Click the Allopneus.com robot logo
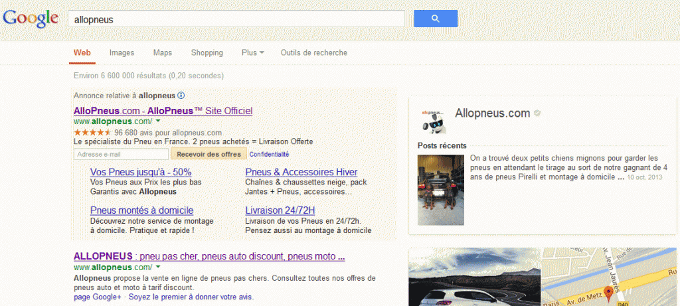The height and width of the screenshot is (306, 680). click(x=433, y=121)
